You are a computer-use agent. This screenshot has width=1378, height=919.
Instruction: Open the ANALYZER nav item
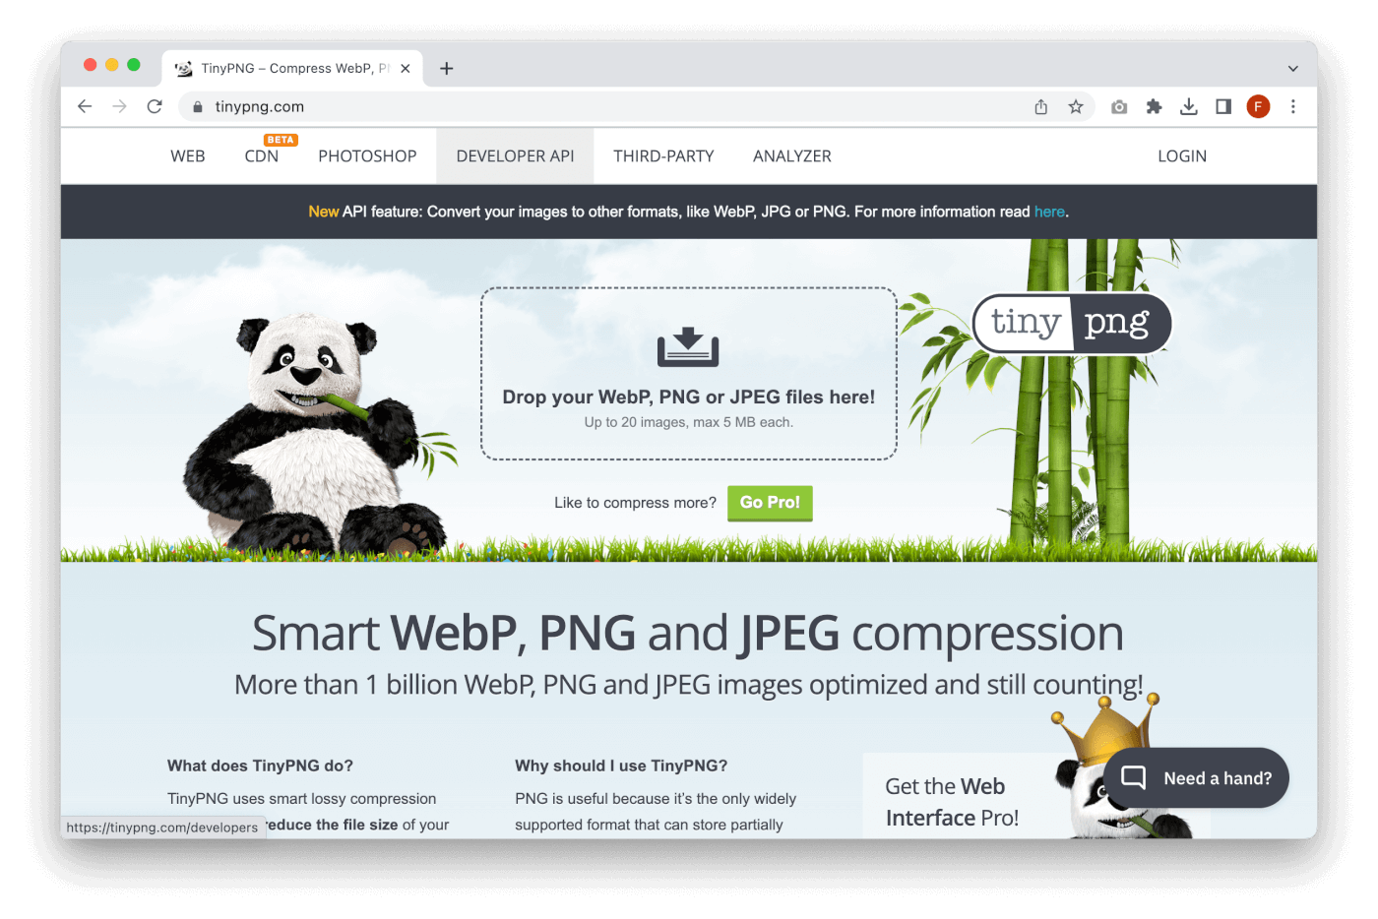(x=792, y=156)
